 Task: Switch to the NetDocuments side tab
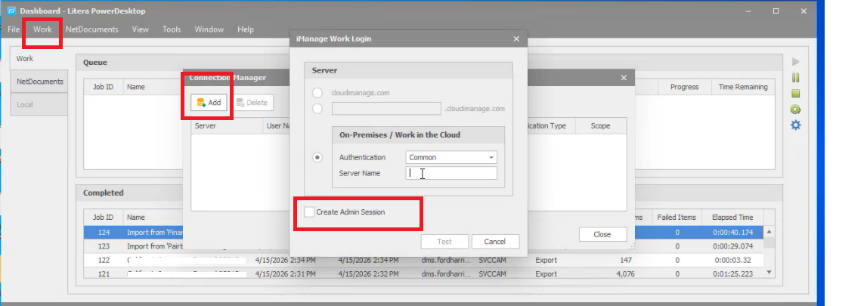pyautogui.click(x=39, y=81)
